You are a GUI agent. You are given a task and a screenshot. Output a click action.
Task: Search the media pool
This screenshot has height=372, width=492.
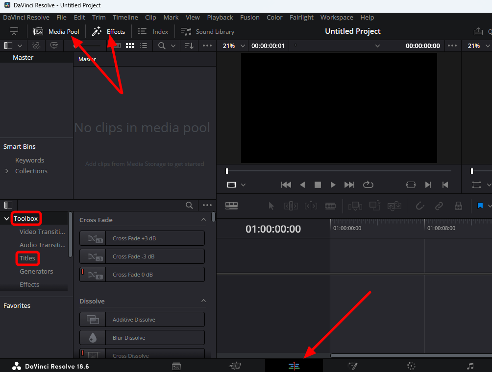pyautogui.click(x=162, y=46)
